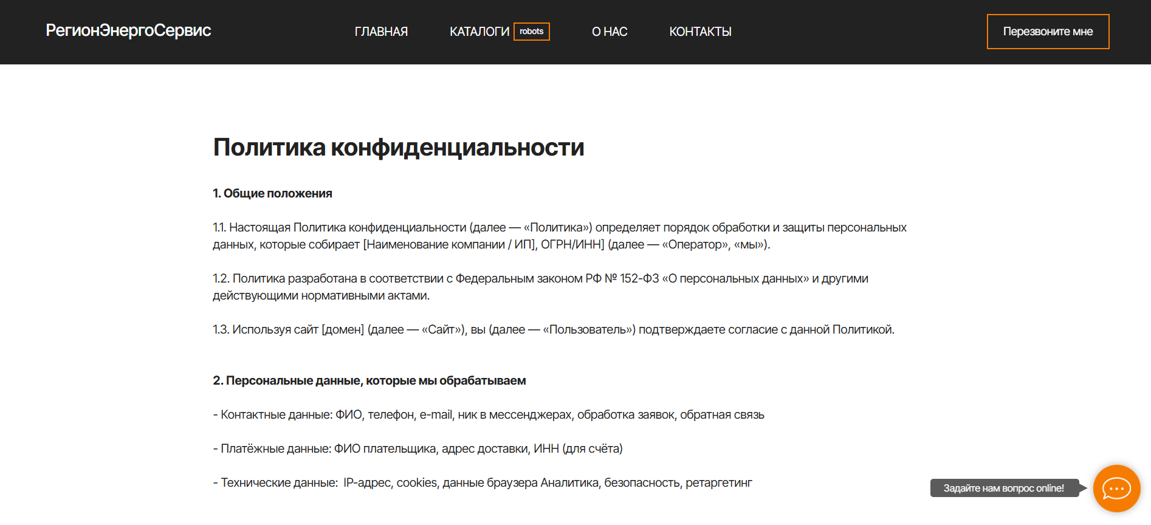Open the КОНТАКТЫ menu item
Image resolution: width=1151 pixels, height=525 pixels.
tap(700, 32)
